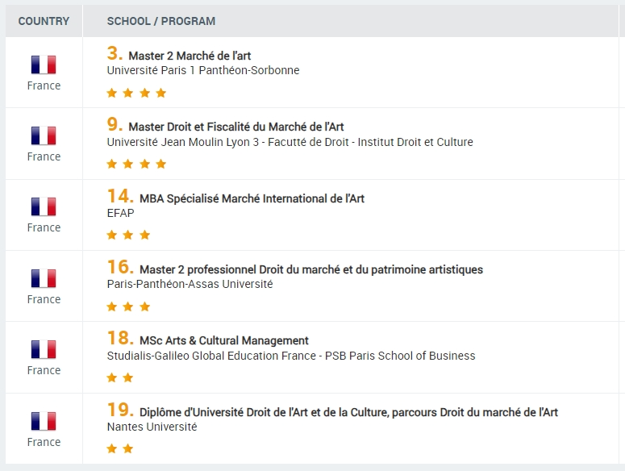The image size is (625, 471).
Task: Open Diplôme d'Université Droit de l'Art program
Action: coord(348,412)
